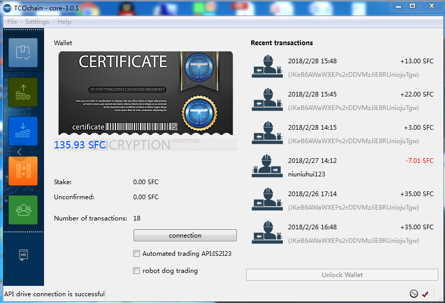
Task: Click the red checkmark status icon
Action: (425, 294)
